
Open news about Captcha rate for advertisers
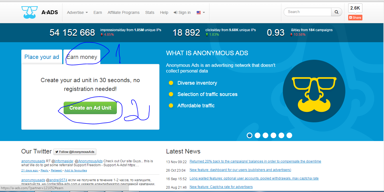tap(221, 187)
